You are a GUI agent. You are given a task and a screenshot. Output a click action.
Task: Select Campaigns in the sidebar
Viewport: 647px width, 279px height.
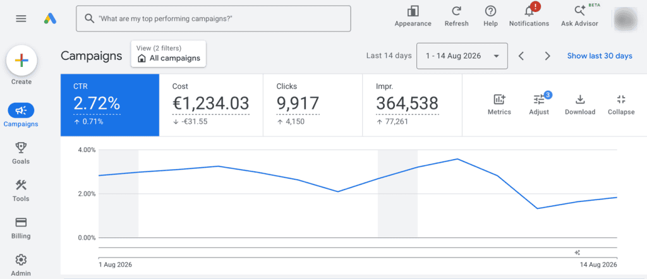21,116
